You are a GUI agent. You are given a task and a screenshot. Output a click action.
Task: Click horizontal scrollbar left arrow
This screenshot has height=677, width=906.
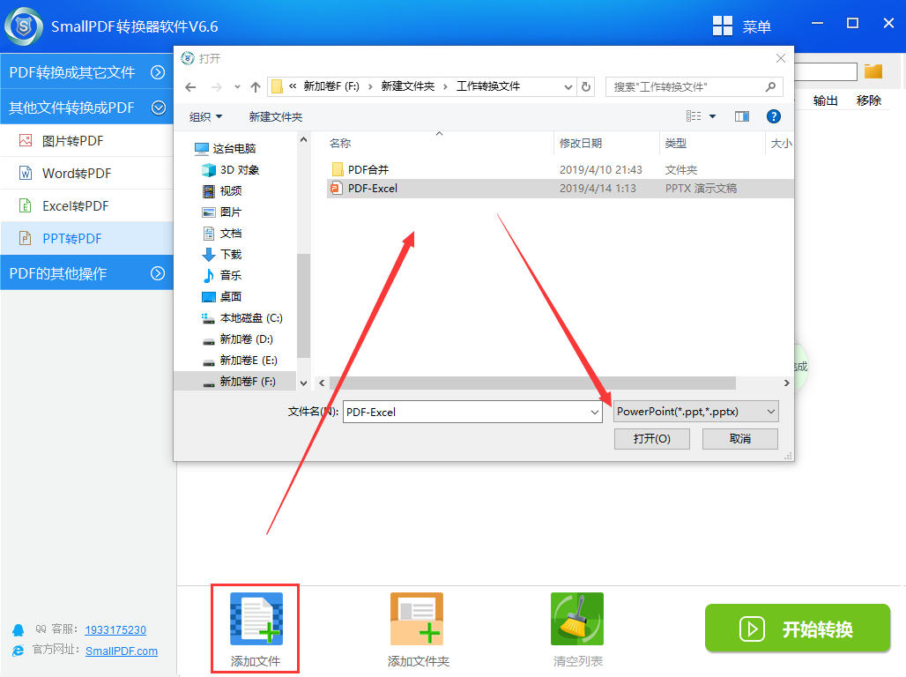click(322, 383)
